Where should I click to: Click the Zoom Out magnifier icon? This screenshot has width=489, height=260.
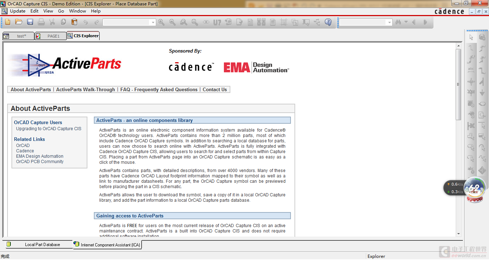tap(173, 22)
